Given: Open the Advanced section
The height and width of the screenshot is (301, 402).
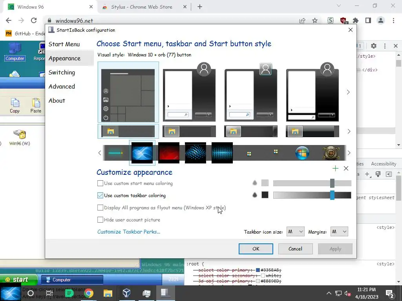Looking at the screenshot, I should point(62,87).
